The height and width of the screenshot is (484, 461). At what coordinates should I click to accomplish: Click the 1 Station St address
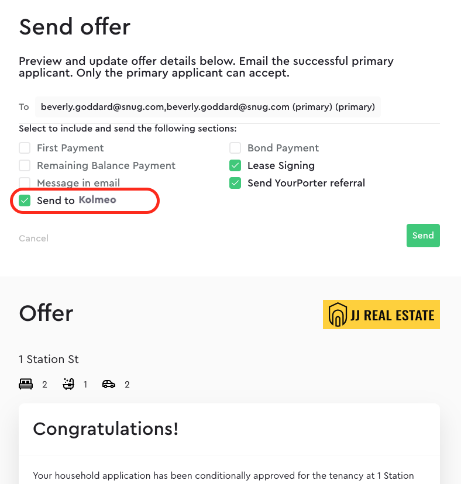pyautogui.click(x=49, y=359)
